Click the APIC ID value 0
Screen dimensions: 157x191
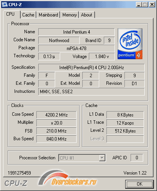[x=137, y=158]
